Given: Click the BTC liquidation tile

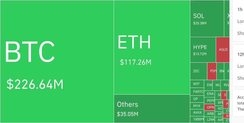Looking at the screenshot, I should [x=57, y=61].
